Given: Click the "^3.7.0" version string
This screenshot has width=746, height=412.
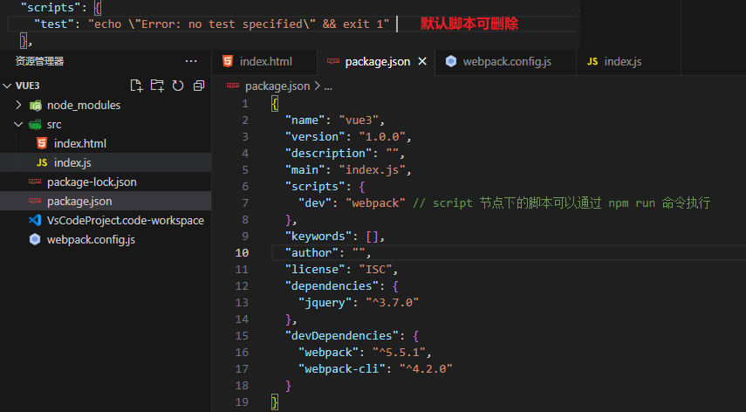Looking at the screenshot, I should pos(392,303).
